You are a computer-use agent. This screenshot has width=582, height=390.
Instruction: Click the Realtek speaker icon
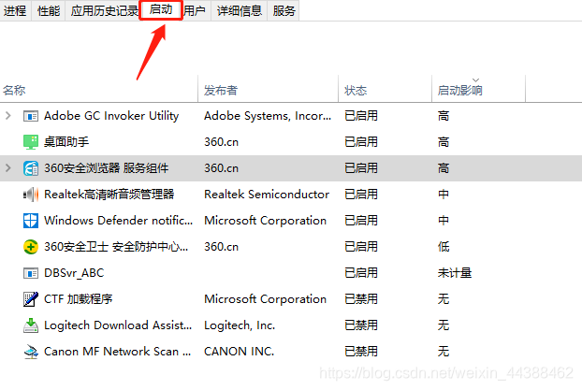[31, 195]
